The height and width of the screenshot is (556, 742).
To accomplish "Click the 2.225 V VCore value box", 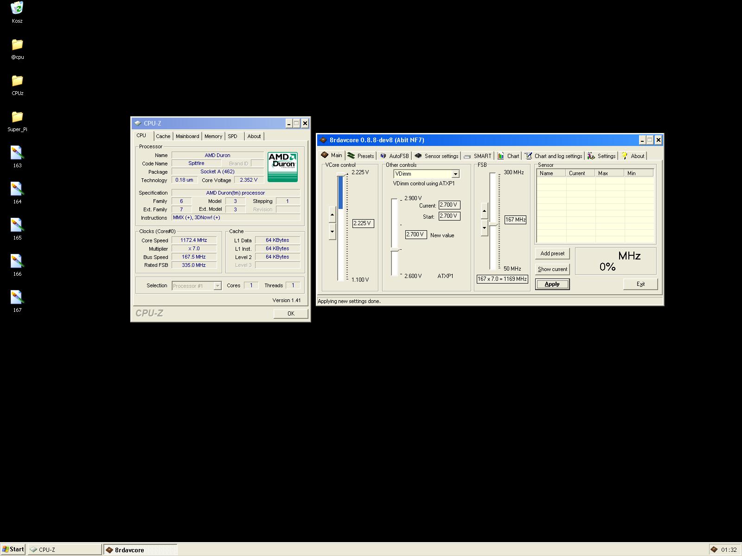I will pyautogui.click(x=363, y=223).
